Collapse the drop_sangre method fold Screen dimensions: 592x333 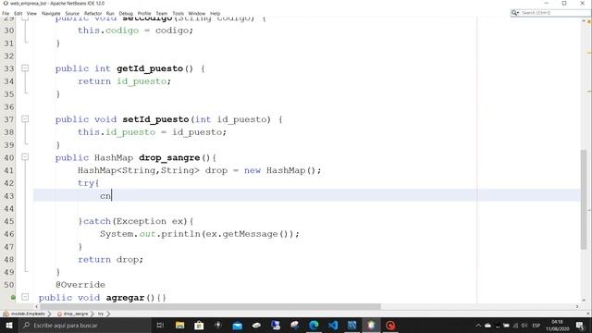coord(25,157)
